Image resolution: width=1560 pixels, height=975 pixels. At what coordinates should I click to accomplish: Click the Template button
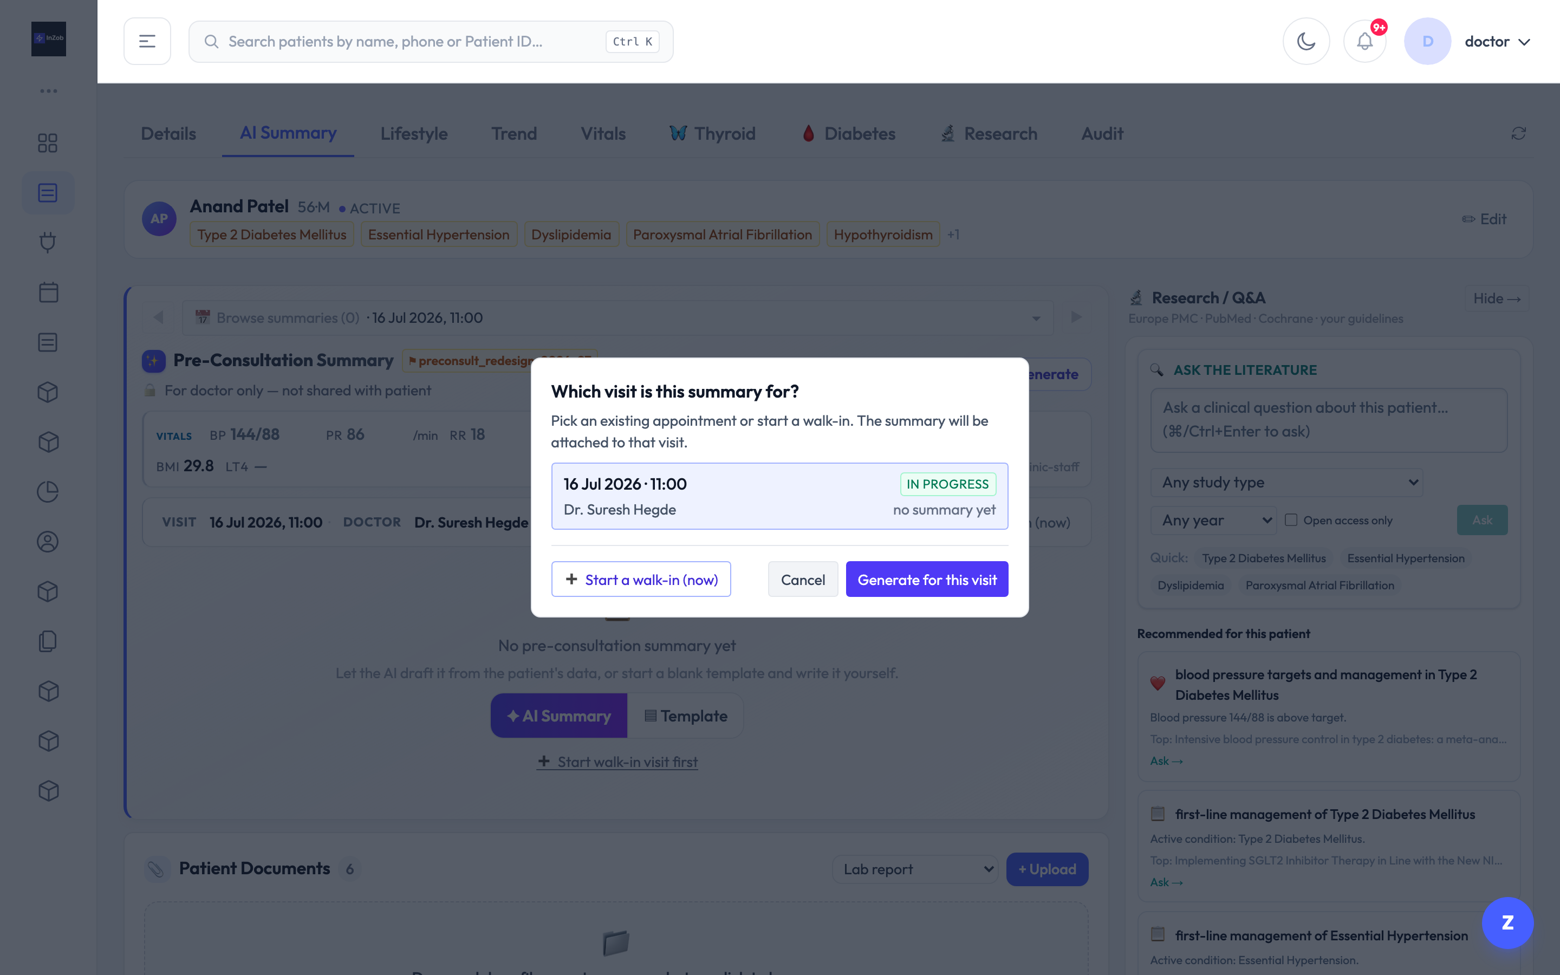pyautogui.click(x=685, y=716)
